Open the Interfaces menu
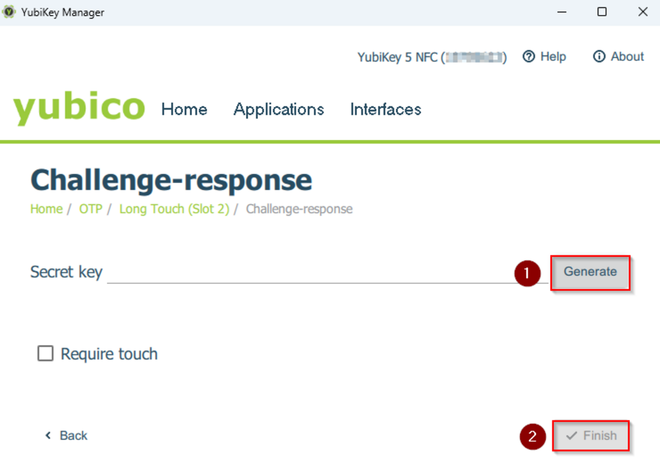 [x=386, y=109]
